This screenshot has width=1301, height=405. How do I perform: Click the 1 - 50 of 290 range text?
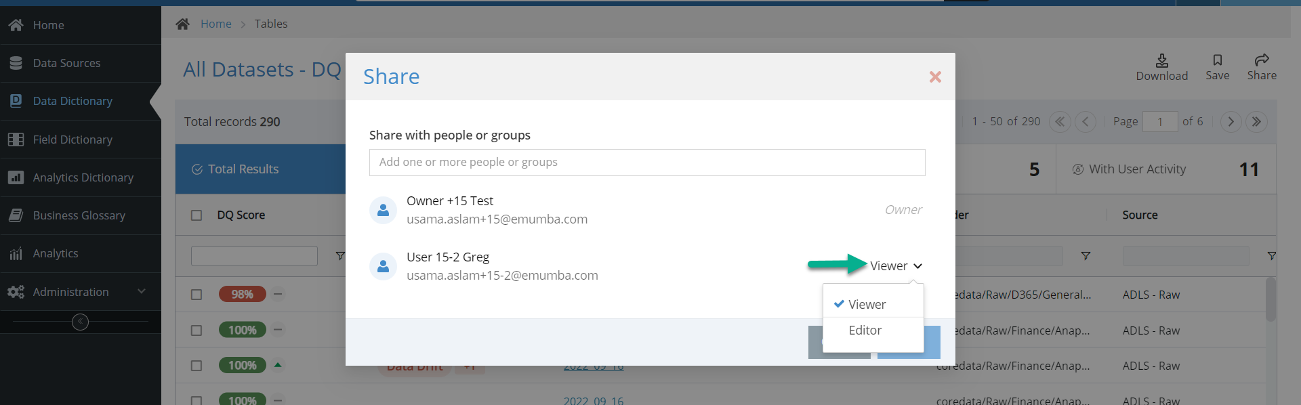tap(1006, 122)
